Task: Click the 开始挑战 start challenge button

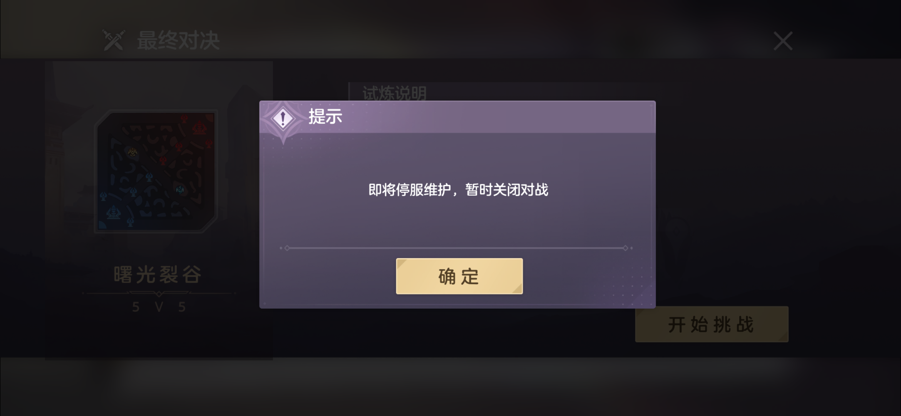Action: coord(712,324)
